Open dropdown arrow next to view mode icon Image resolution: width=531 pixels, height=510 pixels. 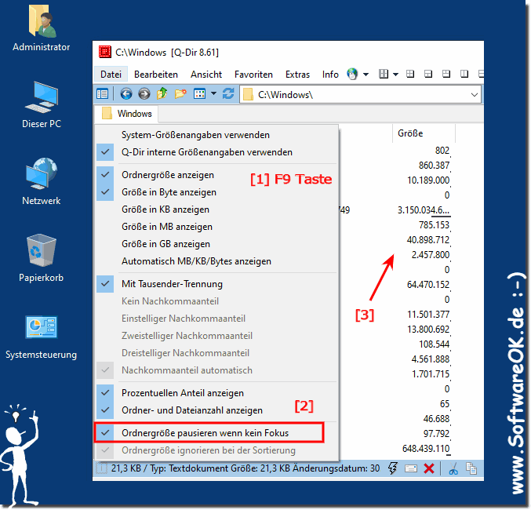(213, 93)
